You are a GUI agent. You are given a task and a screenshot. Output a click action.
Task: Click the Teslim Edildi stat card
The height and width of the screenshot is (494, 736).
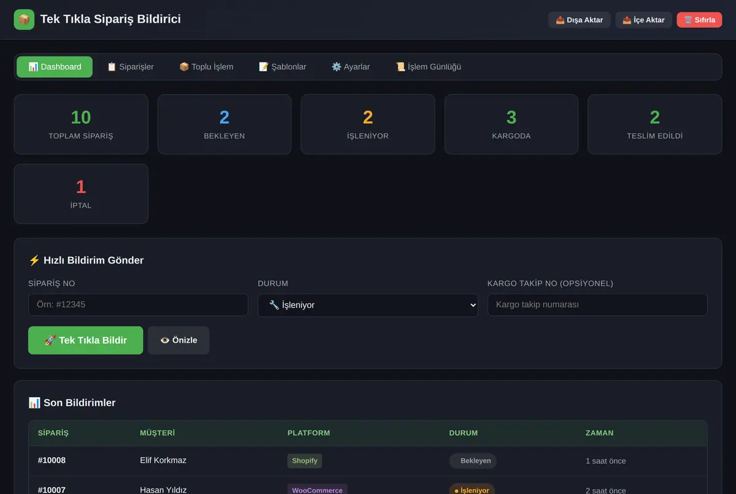[x=654, y=124]
